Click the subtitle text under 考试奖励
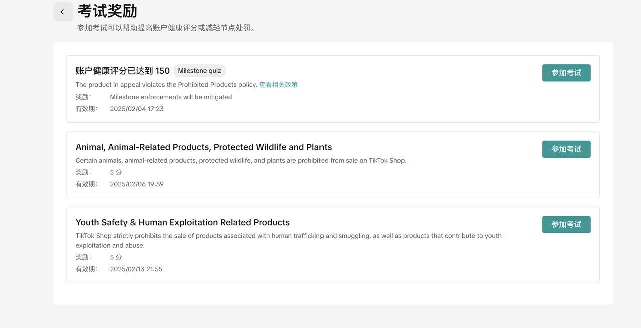Viewport: 641px width, 328px height. point(167,28)
